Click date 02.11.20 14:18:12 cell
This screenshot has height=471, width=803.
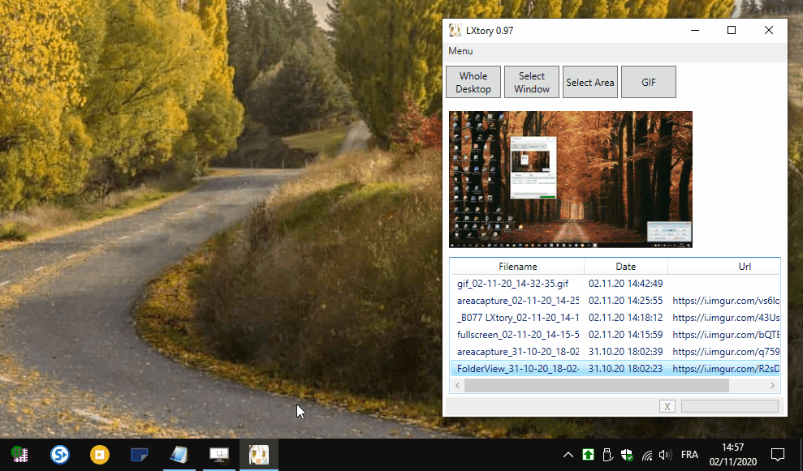click(x=625, y=318)
